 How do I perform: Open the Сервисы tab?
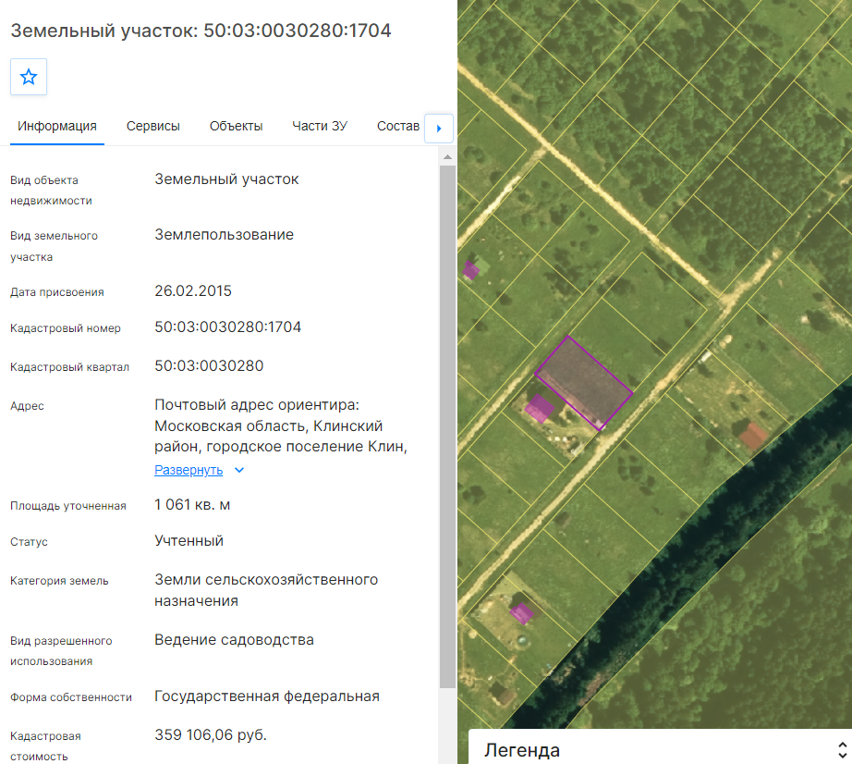(153, 126)
